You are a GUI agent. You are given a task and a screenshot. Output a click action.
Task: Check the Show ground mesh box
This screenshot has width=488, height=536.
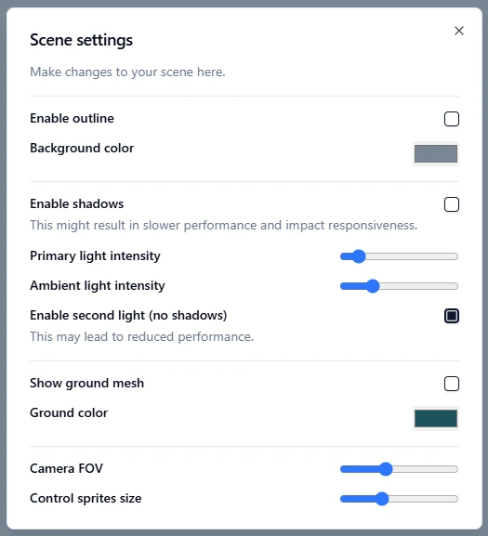click(x=452, y=384)
